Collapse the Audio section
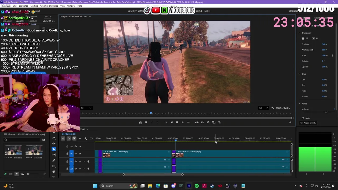 tap(299, 103)
